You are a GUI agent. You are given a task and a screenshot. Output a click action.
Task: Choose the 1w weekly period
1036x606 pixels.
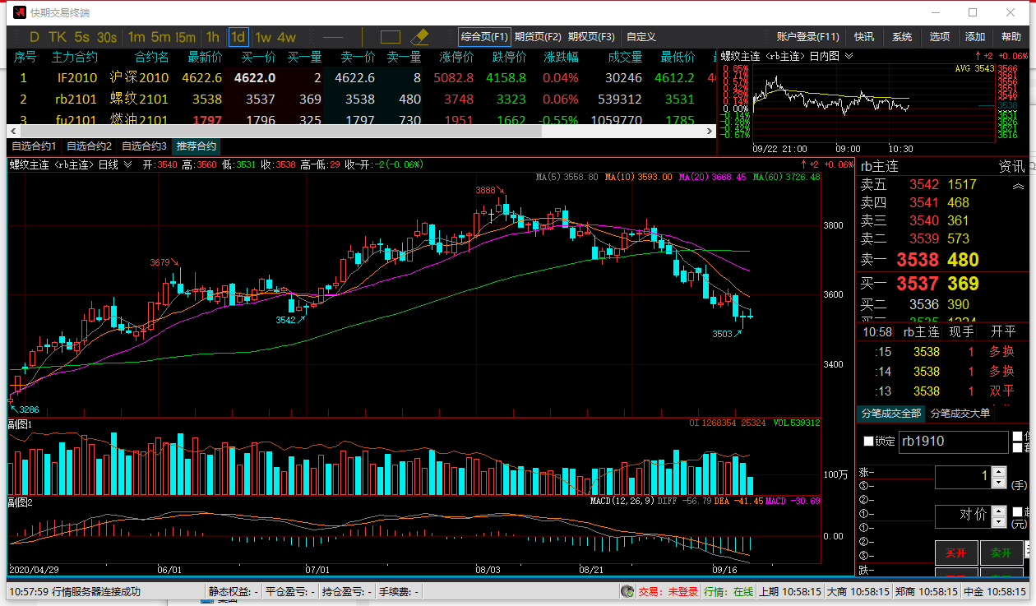point(263,37)
